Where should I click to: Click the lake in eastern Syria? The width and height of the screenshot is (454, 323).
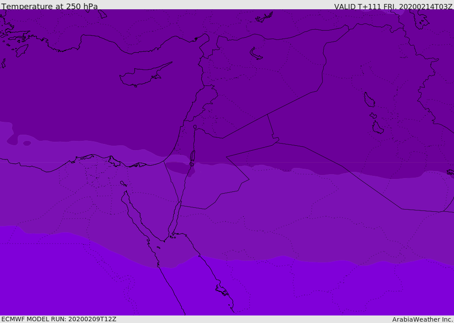coord(255,54)
